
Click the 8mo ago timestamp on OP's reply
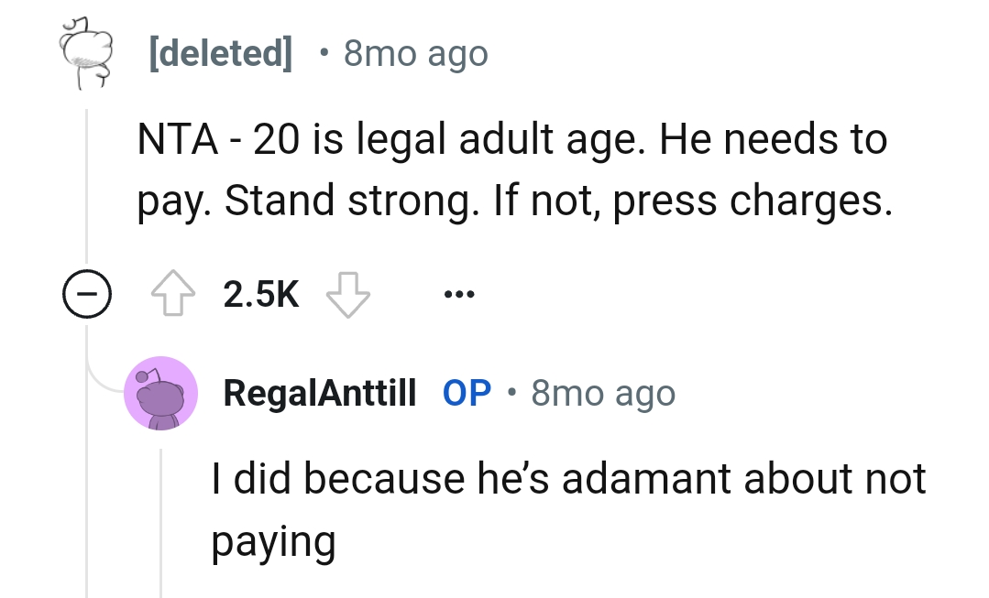click(601, 392)
